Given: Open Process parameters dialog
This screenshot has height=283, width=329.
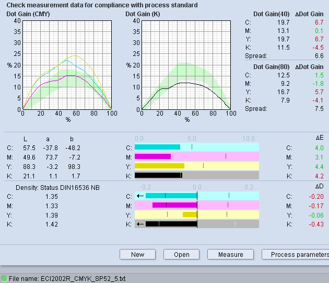Looking at the screenshot, I should 296,254.
